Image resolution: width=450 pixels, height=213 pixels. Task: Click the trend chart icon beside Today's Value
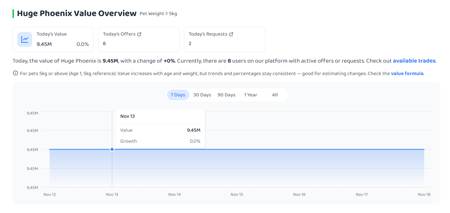click(x=25, y=39)
